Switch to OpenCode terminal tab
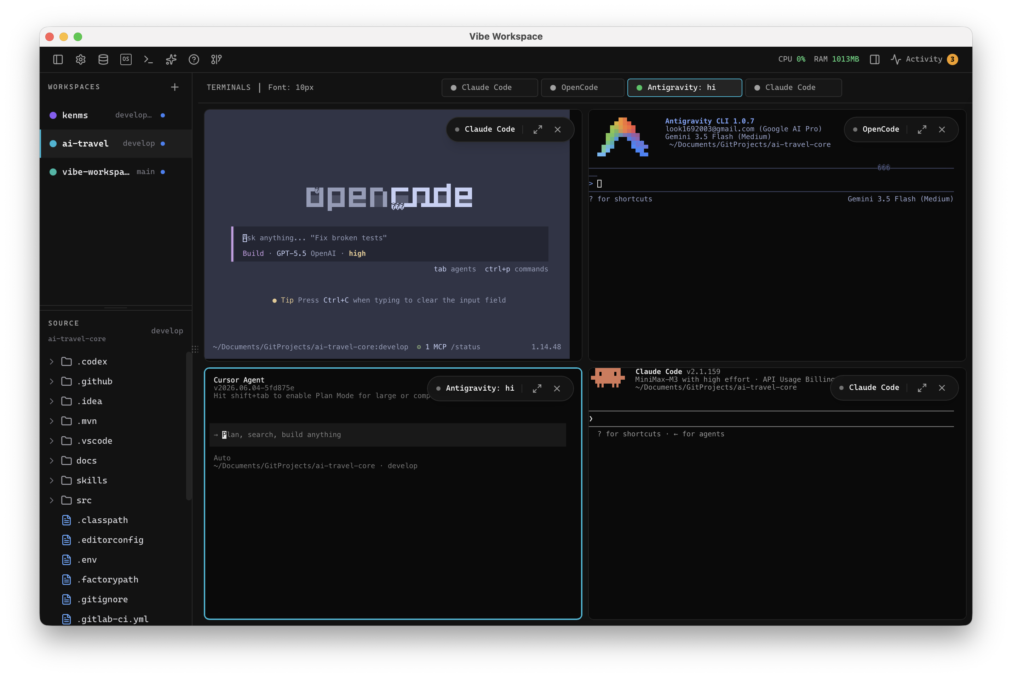Screen dimensions: 1012x678 582,87
